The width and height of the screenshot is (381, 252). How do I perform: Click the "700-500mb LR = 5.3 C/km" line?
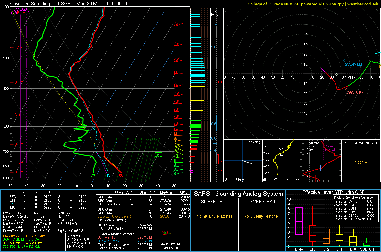[23, 247]
